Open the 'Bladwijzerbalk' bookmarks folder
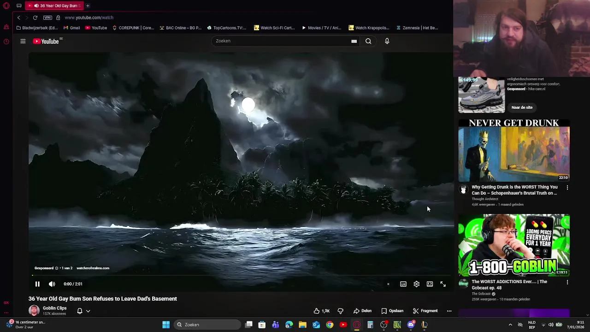Image resolution: width=590 pixels, height=332 pixels. 37,28
